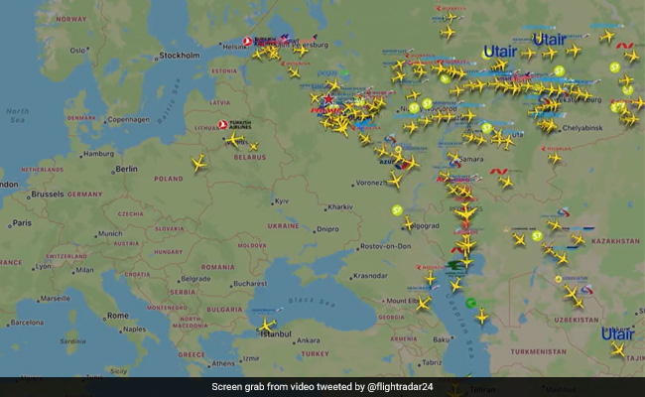Click the red star marker at Moscow
The height and width of the screenshot is (397, 645).
(x=328, y=99)
